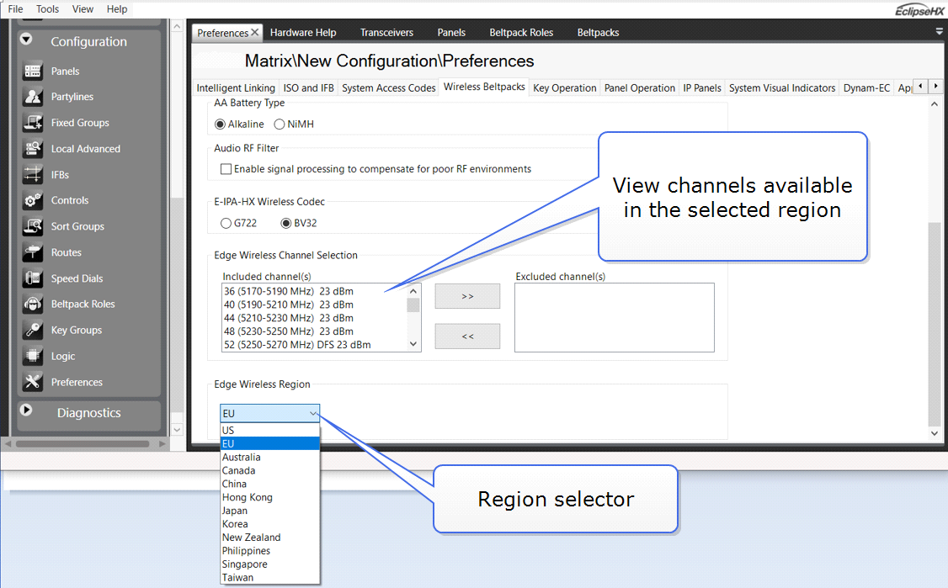Pick Taiwan from region list

point(269,578)
